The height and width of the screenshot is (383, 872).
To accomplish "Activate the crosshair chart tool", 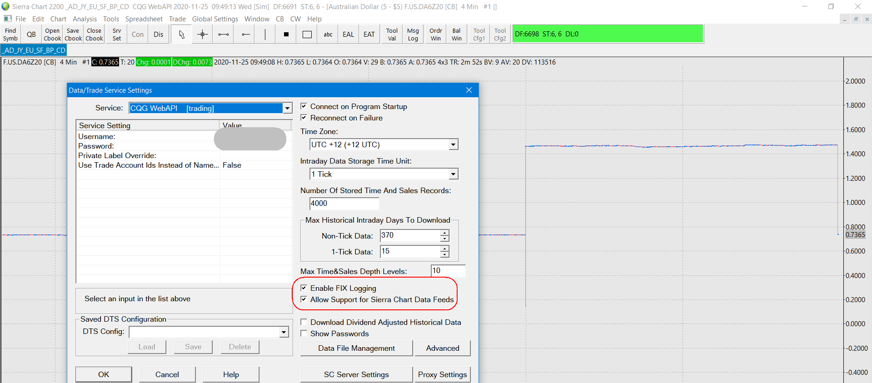I will [x=203, y=35].
